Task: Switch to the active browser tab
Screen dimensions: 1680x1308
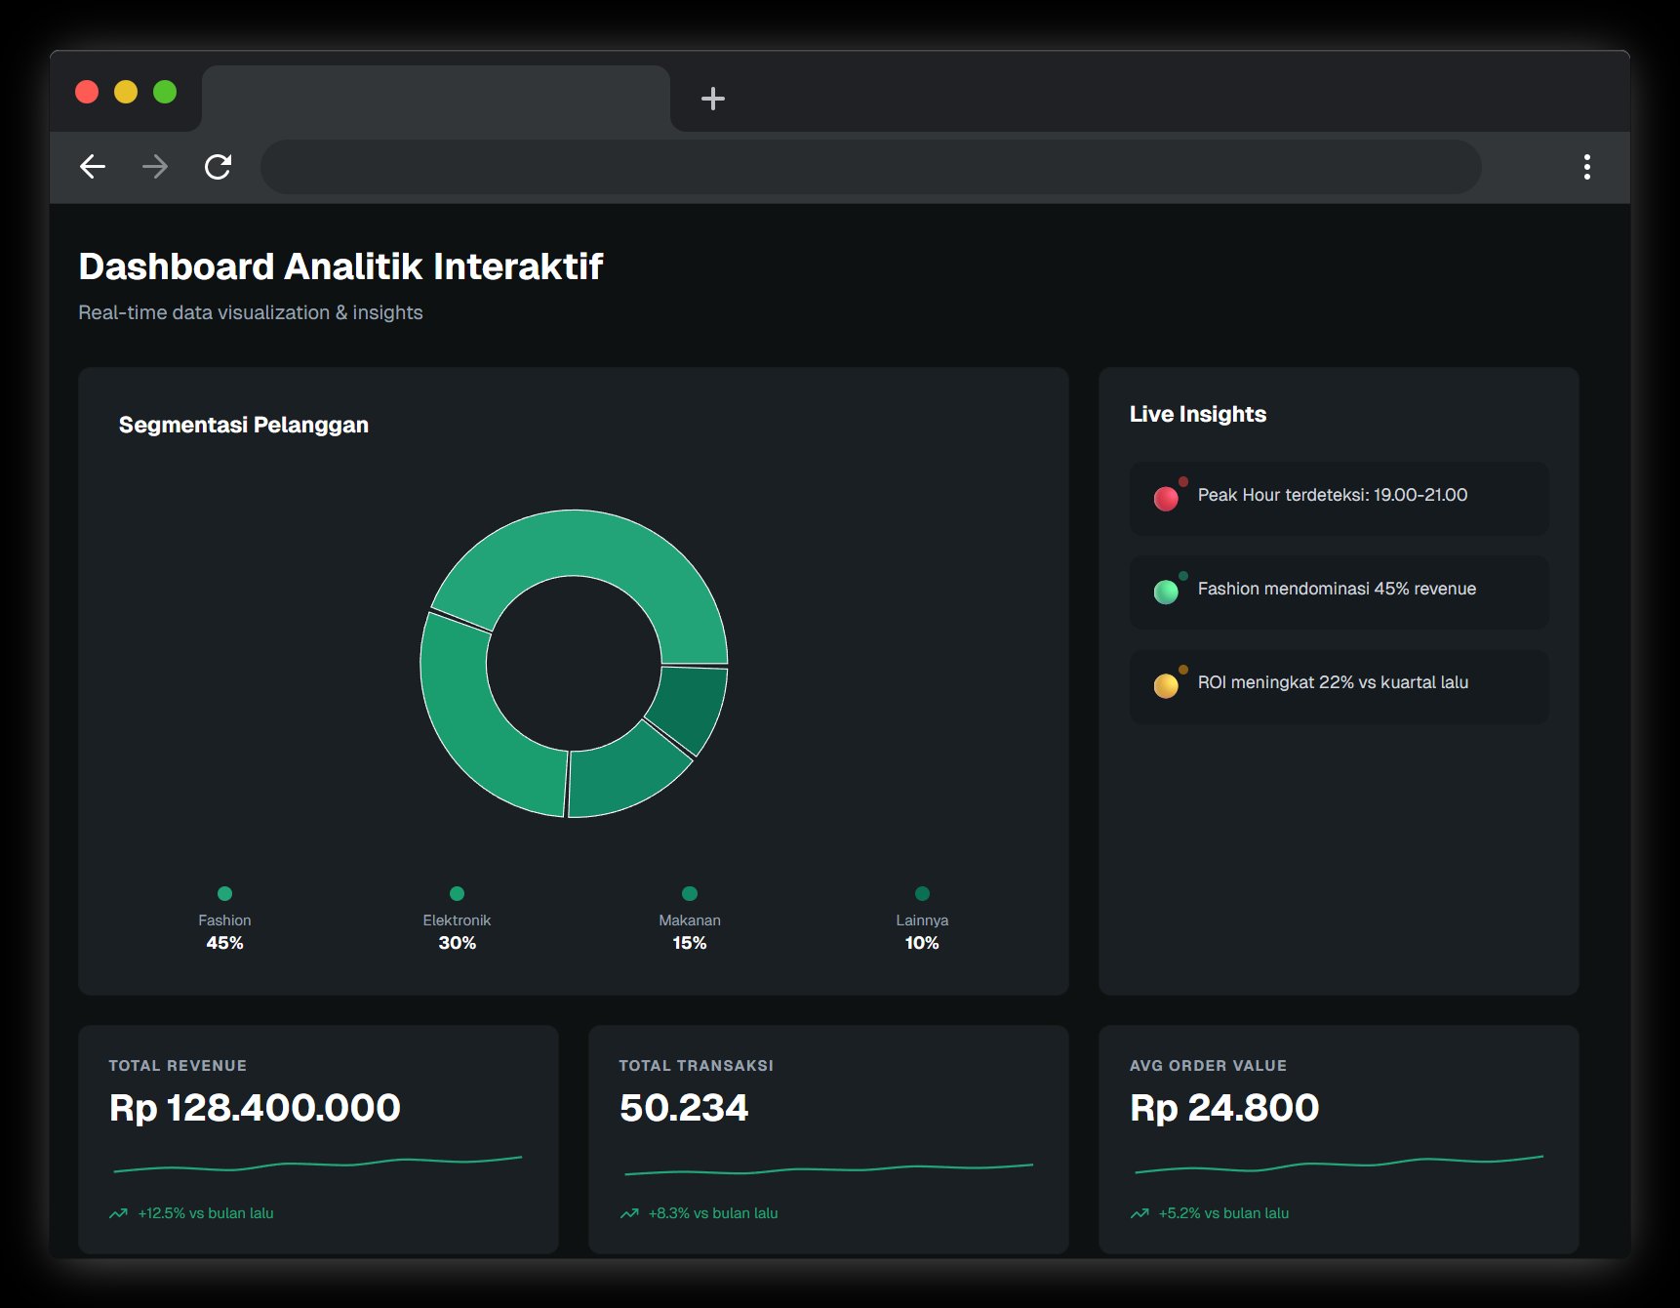Action: point(436,98)
